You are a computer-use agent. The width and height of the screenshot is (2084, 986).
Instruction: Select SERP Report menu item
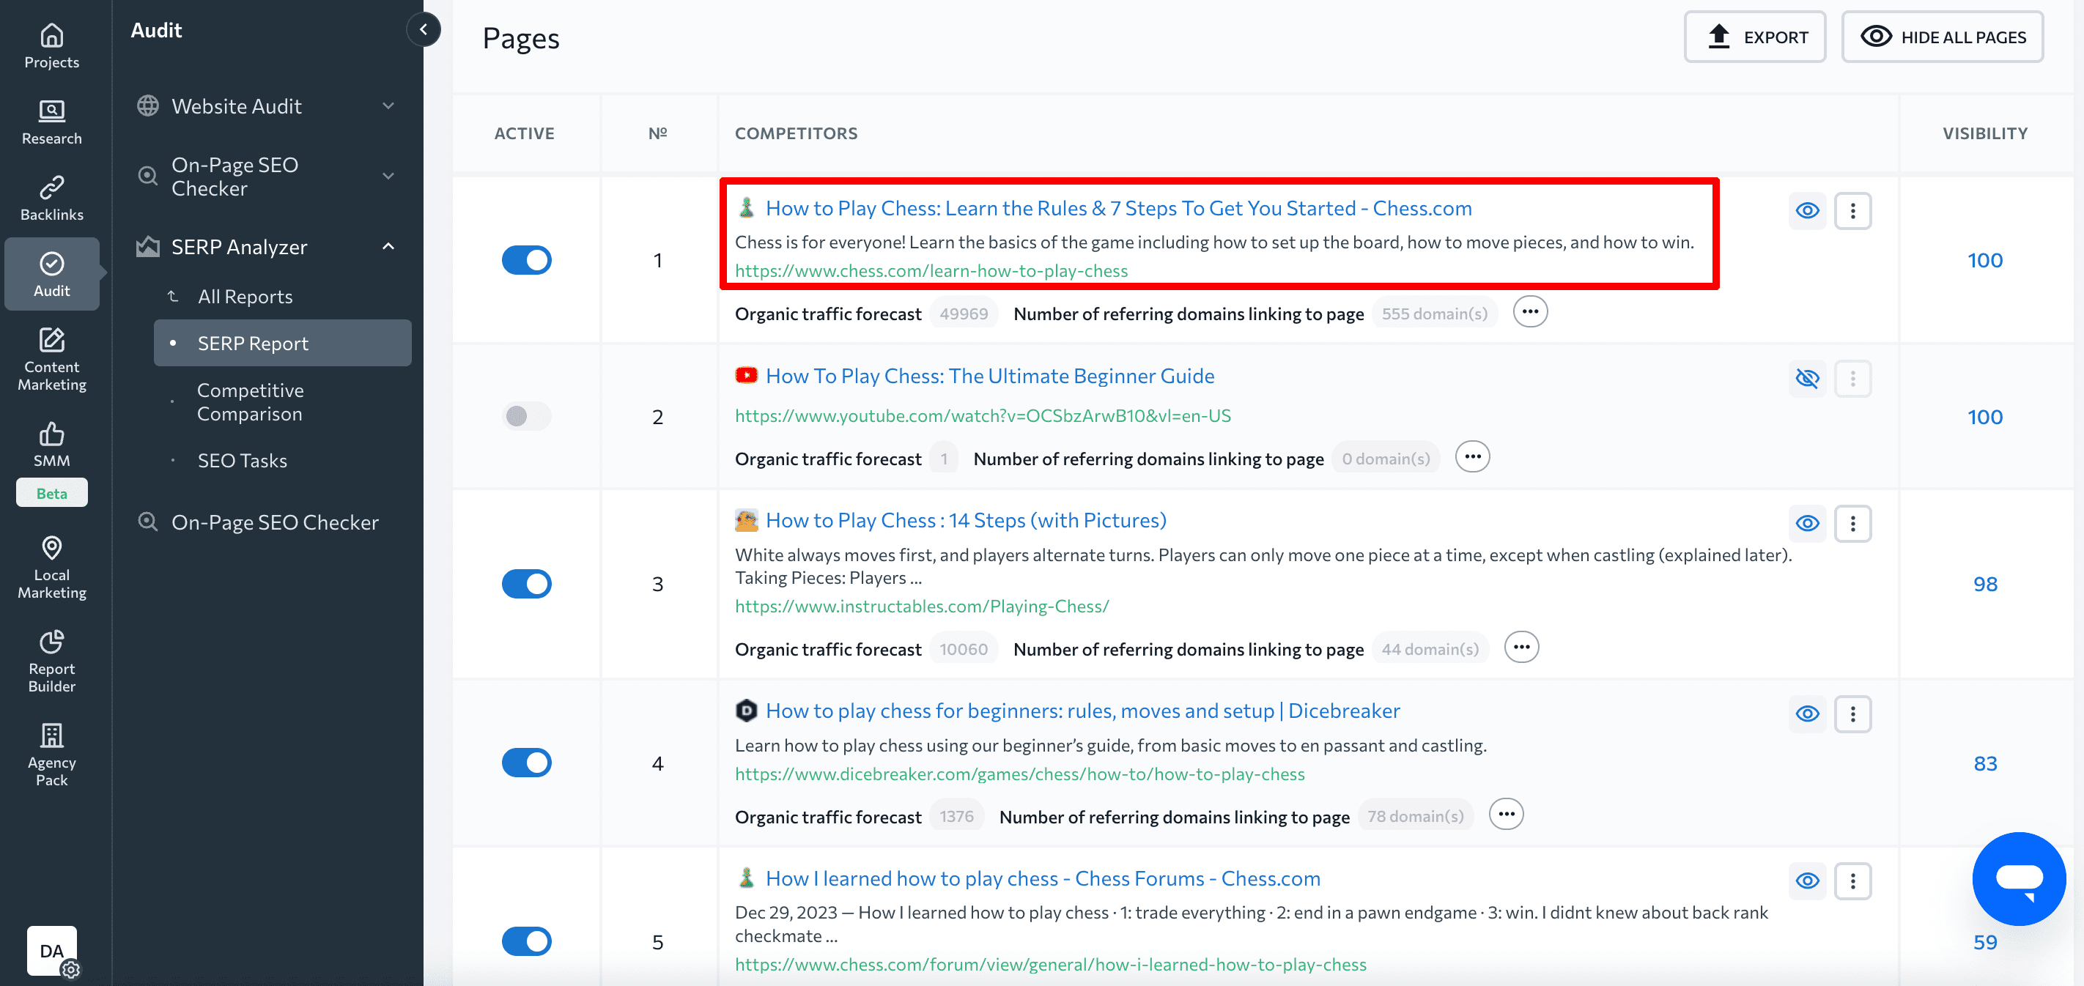pyautogui.click(x=282, y=343)
